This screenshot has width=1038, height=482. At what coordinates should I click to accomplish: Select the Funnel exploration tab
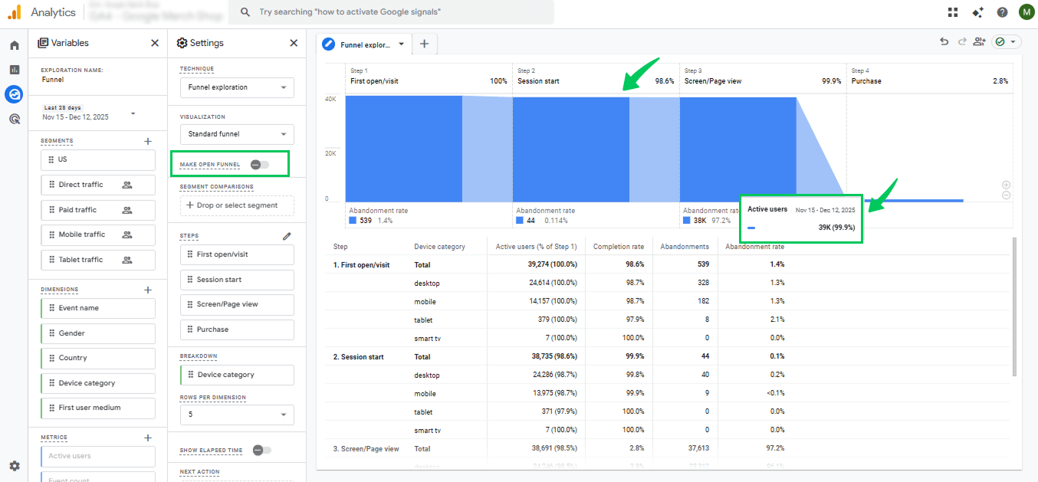point(364,44)
